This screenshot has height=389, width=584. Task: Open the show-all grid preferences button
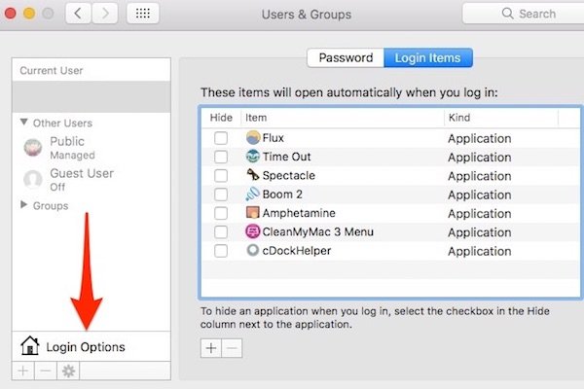pos(143,15)
